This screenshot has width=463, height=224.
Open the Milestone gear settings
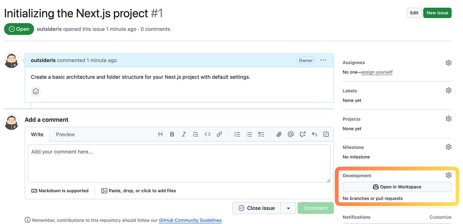point(448,147)
